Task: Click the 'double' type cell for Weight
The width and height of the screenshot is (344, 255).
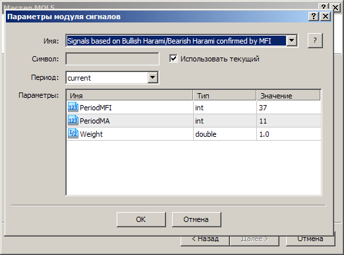Action: [x=225, y=134]
